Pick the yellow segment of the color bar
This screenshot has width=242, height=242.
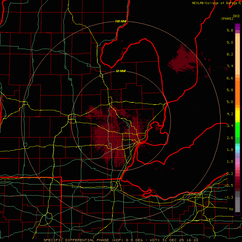pyautogui.click(x=237, y=115)
